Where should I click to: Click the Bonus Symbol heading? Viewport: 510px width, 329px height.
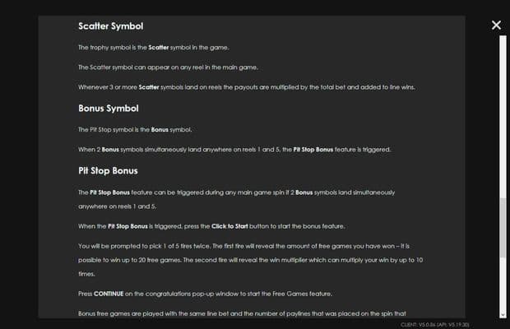tap(108, 108)
